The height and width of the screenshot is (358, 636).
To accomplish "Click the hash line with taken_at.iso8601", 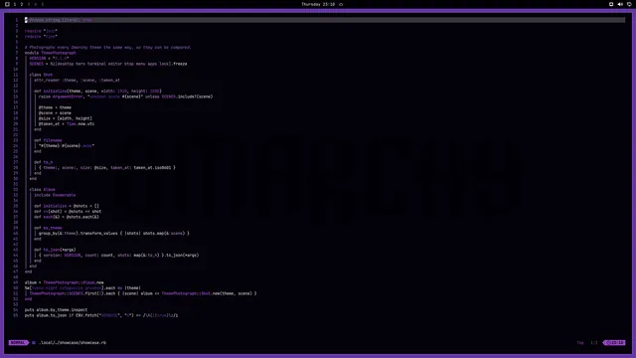I will click(x=107, y=168).
